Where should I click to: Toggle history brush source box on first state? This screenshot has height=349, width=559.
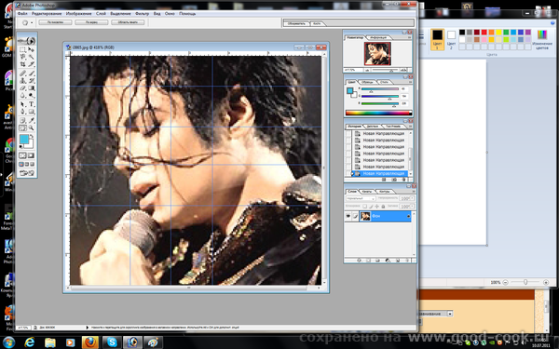(348, 133)
